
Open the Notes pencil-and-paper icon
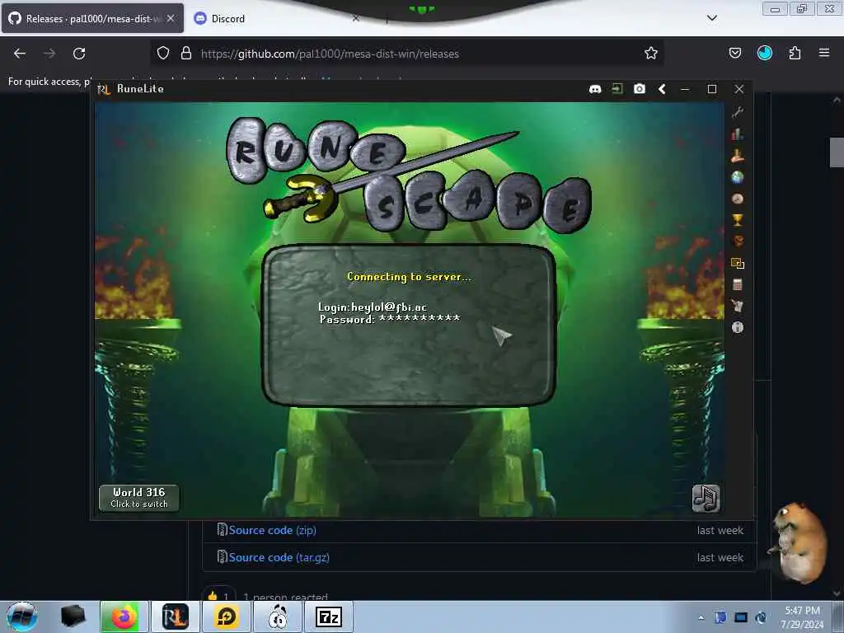coord(738,306)
